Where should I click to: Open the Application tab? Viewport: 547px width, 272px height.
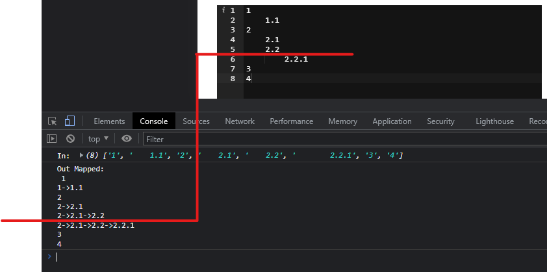392,121
